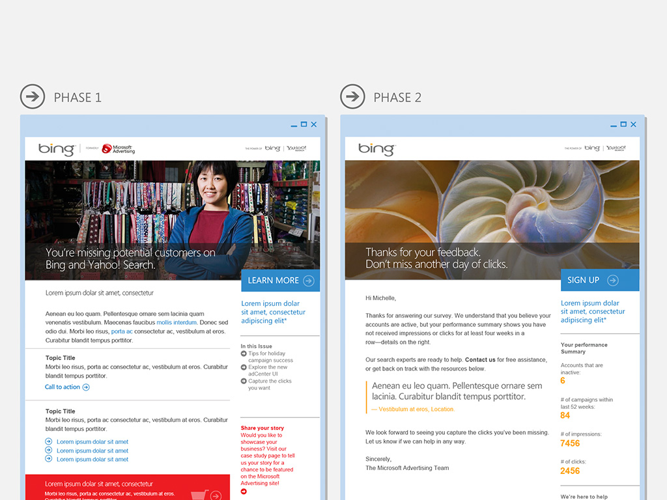This screenshot has width=667, height=500.
Task: Click arrow icon beside Tips for holiday campaign
Action: (244, 354)
